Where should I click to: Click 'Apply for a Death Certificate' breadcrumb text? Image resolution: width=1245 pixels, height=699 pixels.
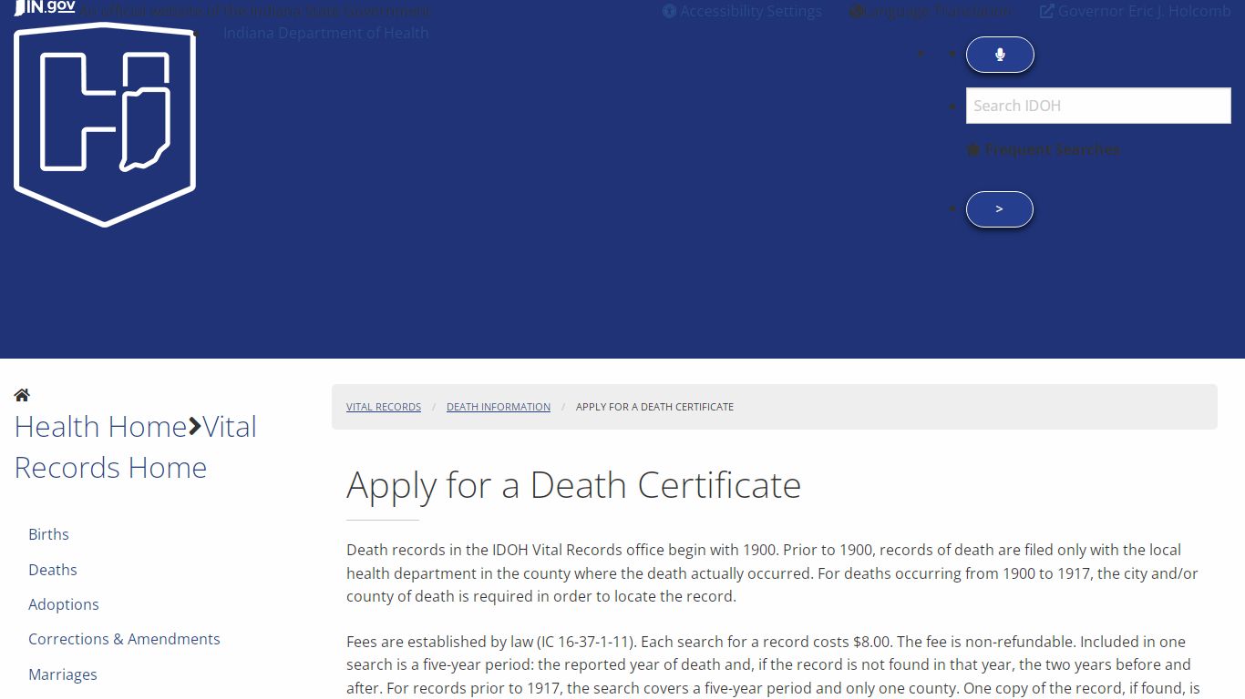click(654, 407)
